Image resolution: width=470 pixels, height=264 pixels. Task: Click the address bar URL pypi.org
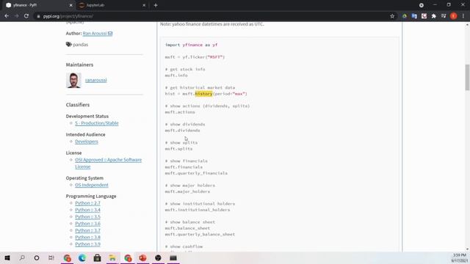click(x=68, y=16)
